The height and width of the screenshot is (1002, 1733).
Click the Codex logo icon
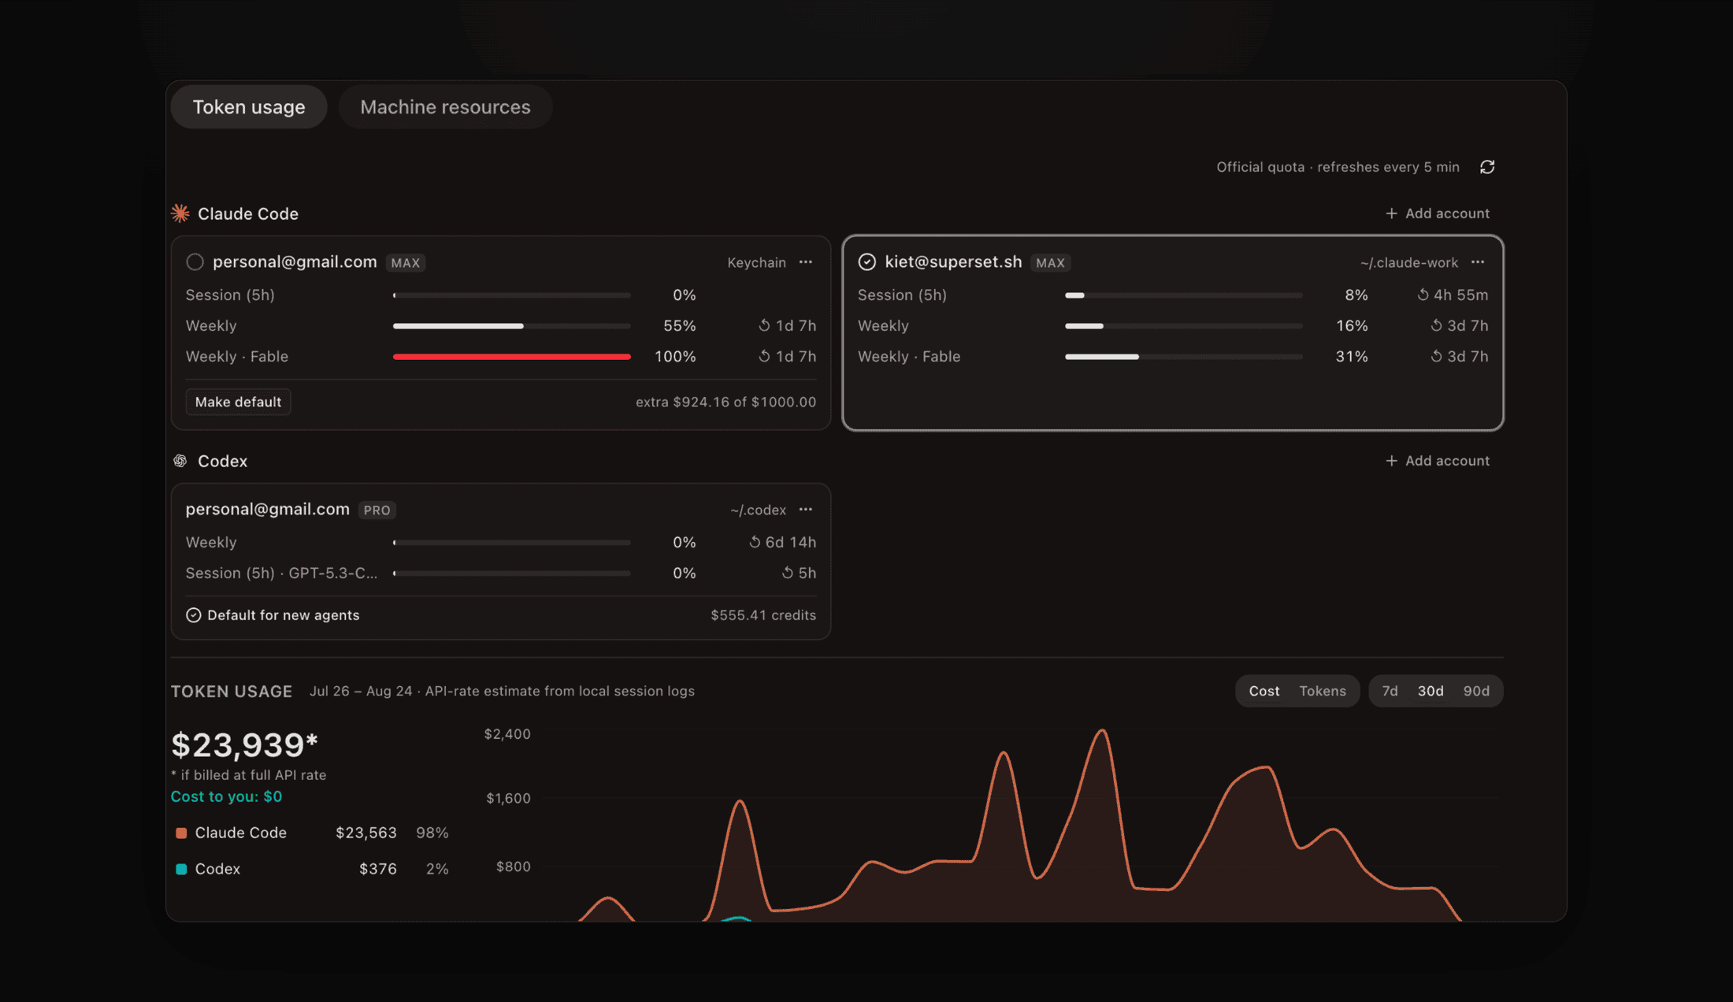pos(180,461)
